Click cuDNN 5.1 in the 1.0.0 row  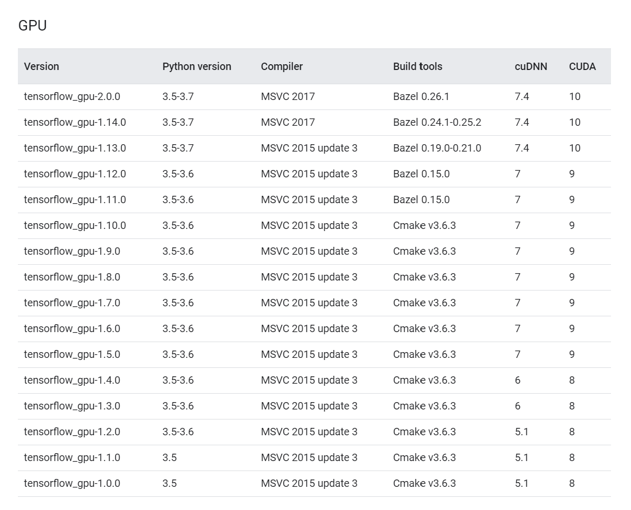(521, 483)
